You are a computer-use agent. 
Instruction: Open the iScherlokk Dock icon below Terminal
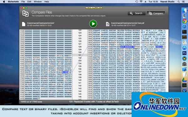pos(184,37)
